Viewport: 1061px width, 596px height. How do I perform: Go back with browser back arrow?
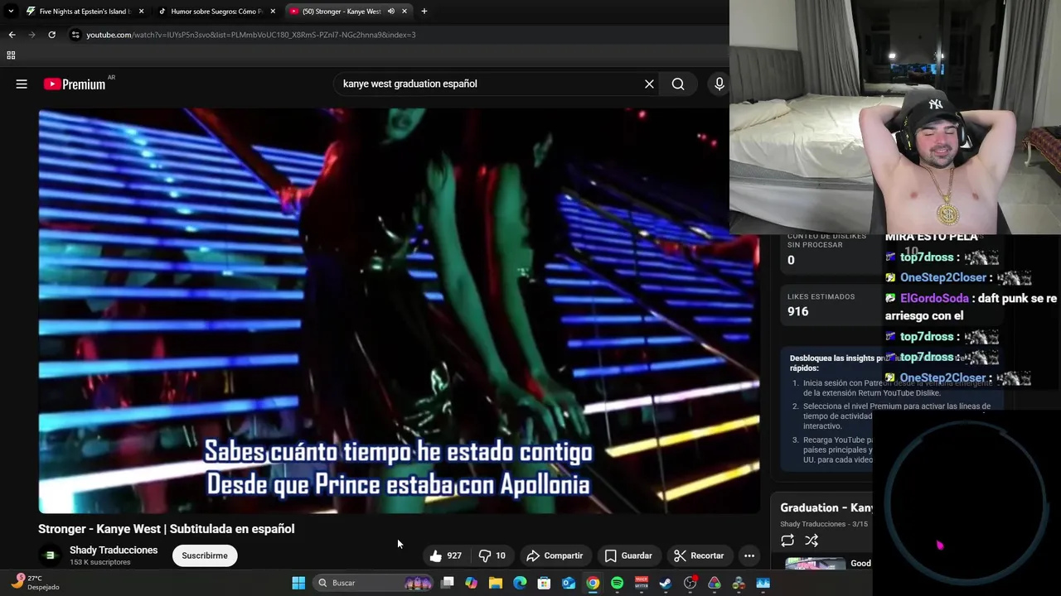tap(12, 35)
